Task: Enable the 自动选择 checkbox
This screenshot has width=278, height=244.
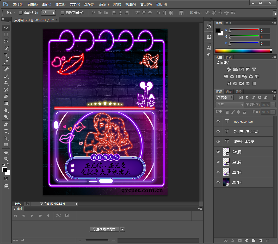Action: pyautogui.click(x=21, y=13)
